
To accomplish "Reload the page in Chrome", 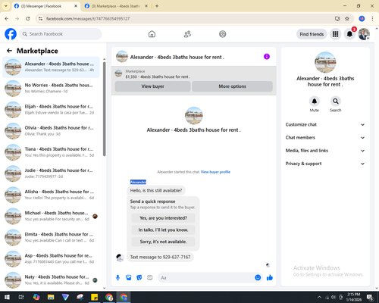I will point(28,19).
